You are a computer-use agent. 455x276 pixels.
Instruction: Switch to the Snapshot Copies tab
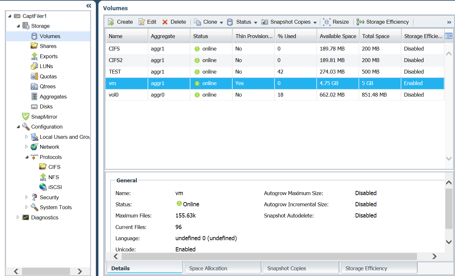(x=301, y=268)
